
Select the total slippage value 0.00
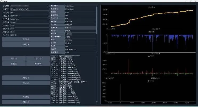pos(80,46)
